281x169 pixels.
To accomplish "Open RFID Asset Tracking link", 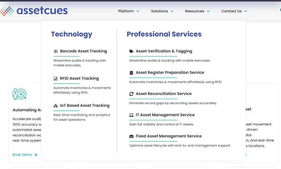I will (x=79, y=79).
